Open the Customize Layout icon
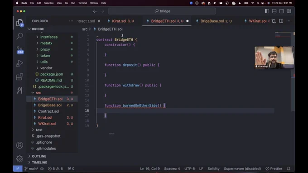This screenshot has width=308, height=173. coord(289,11)
